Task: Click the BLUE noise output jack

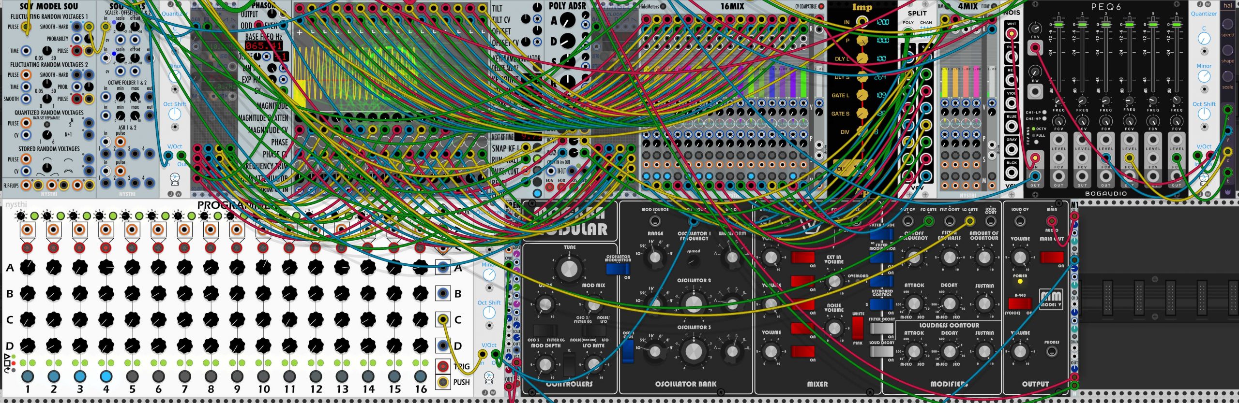Action: [x=1011, y=127]
